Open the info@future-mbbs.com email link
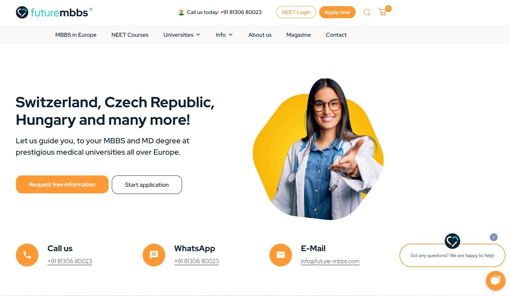Viewport: 510px width, 296px height. click(330, 261)
